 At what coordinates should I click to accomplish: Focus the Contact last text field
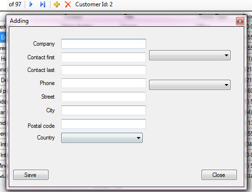point(103,70)
